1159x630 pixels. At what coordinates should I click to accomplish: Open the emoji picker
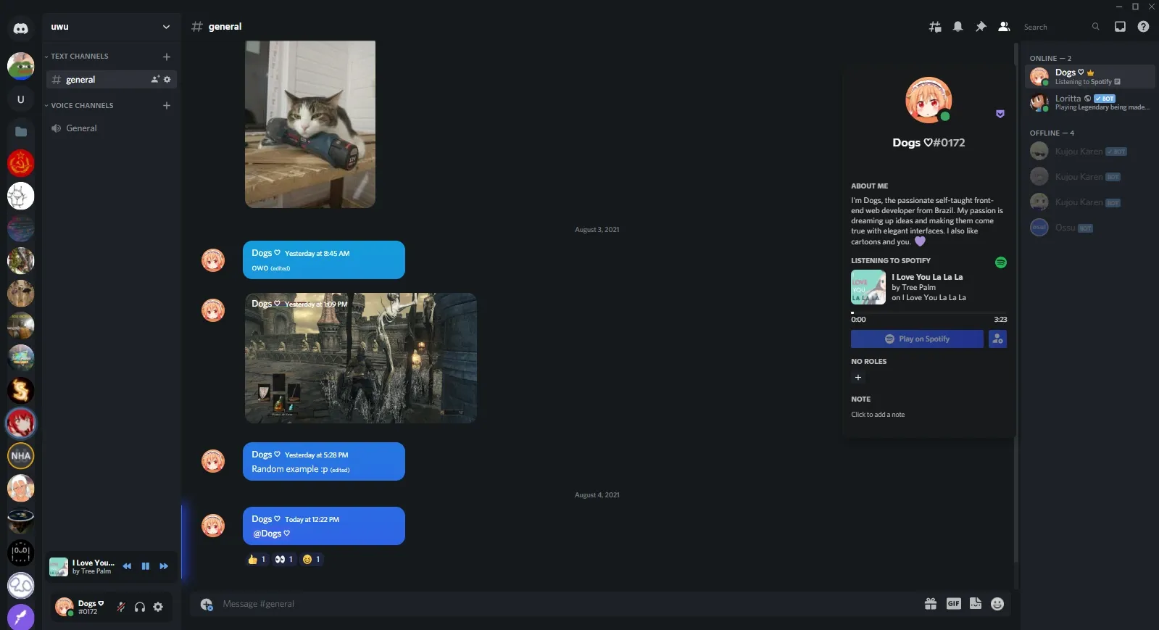click(997, 604)
